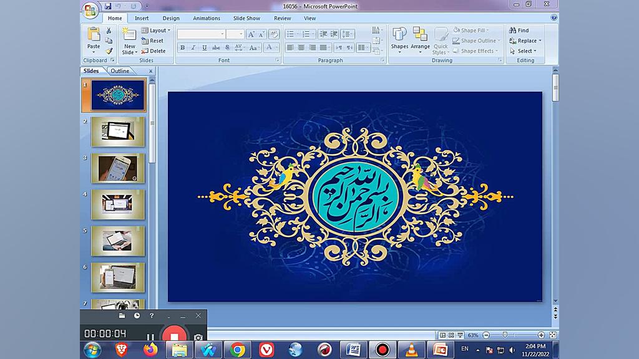This screenshot has height=359, width=639.
Task: Click the Paste clipboard icon
Action: point(94,35)
